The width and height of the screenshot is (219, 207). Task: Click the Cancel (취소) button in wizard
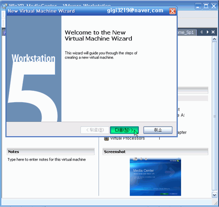(x=158, y=130)
